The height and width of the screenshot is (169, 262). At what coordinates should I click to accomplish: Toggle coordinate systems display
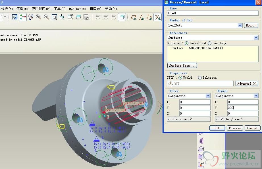[157, 17]
